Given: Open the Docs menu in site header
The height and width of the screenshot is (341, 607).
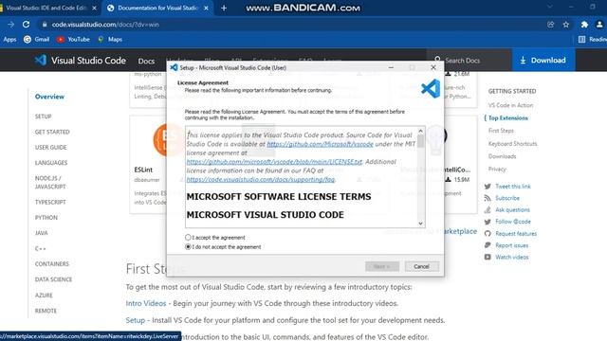Looking at the screenshot, I should click(x=146, y=61).
